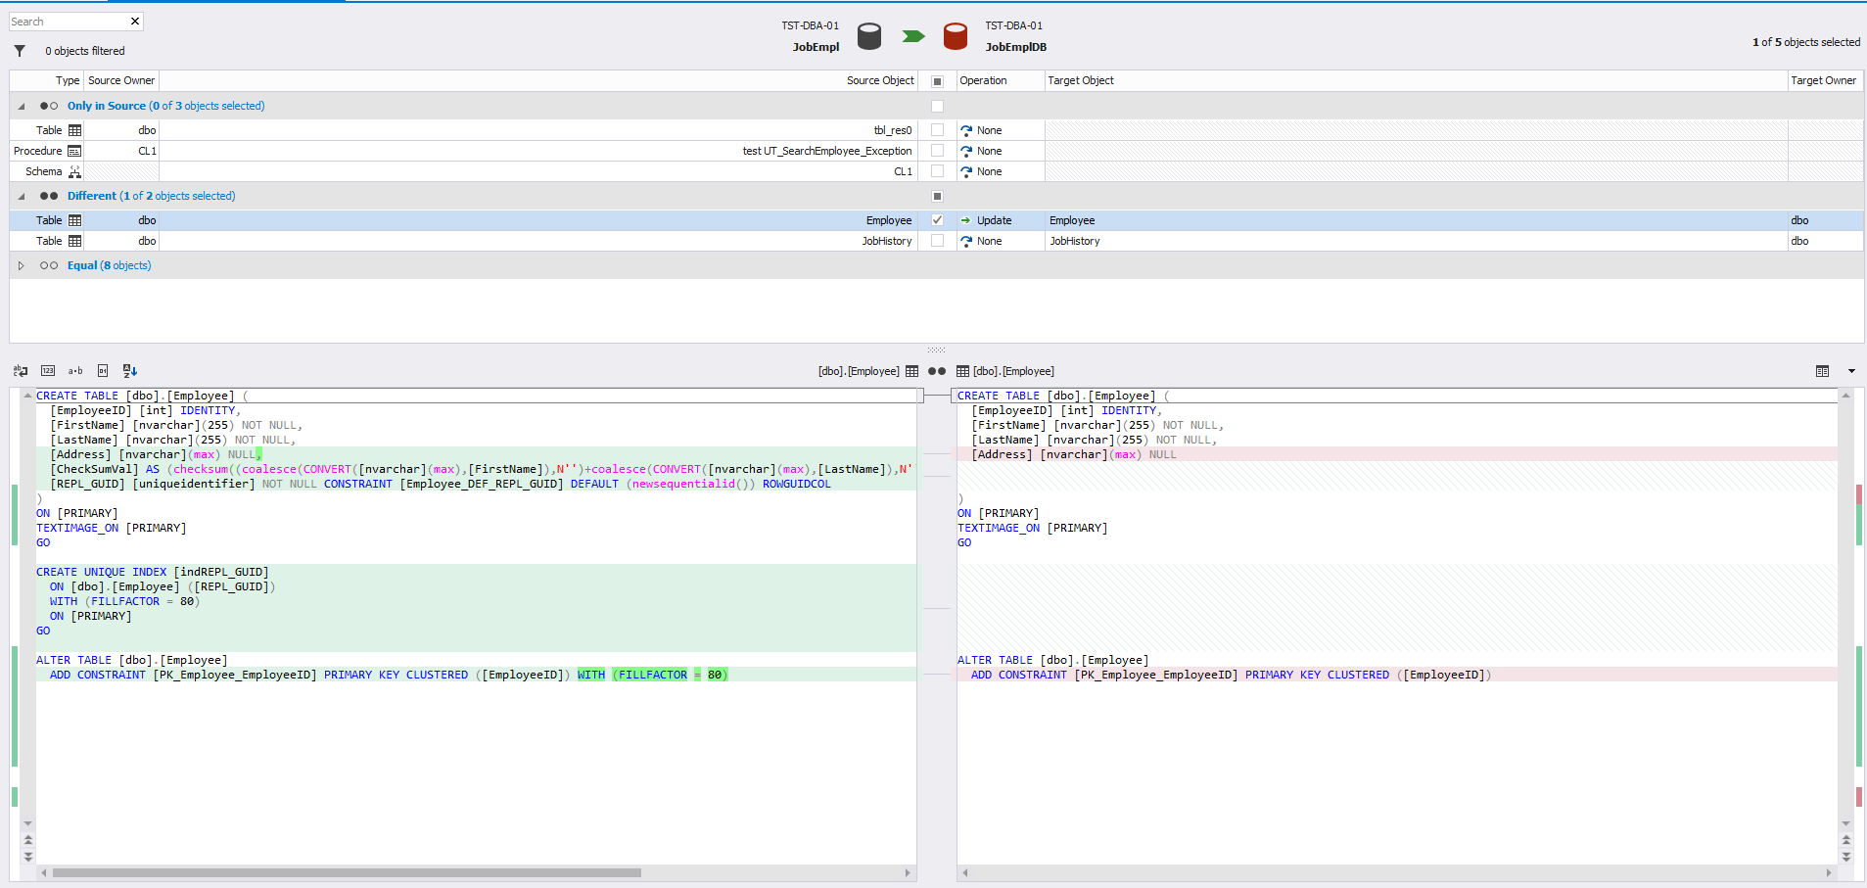Viewport: 1867px width, 888px height.
Task: Check the CL1 schema checkbox
Action: [937, 171]
